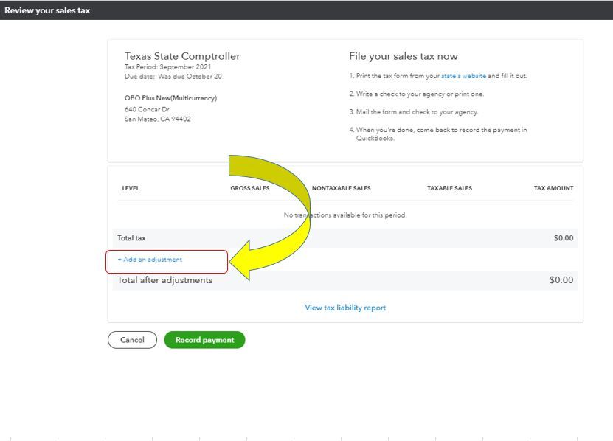This screenshot has width=613, height=441.
Task: Click the Review your sales tax title
Action: 47,10
